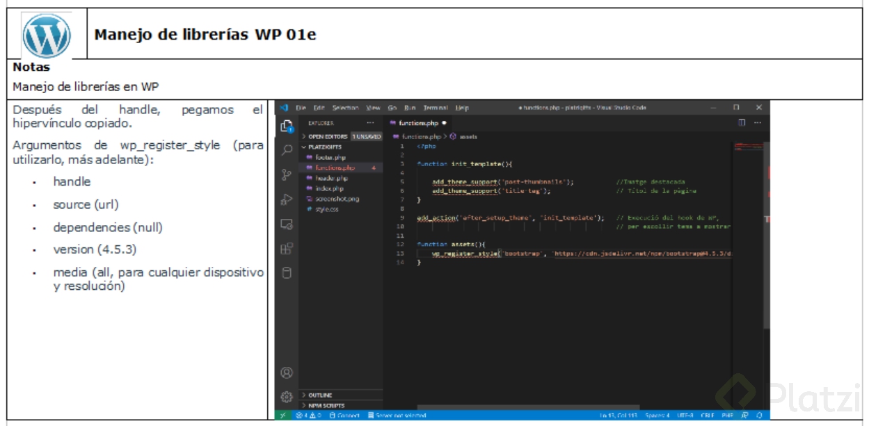869x426 pixels.
Task: Open errors and warnings count in status bar
Action: [x=308, y=416]
